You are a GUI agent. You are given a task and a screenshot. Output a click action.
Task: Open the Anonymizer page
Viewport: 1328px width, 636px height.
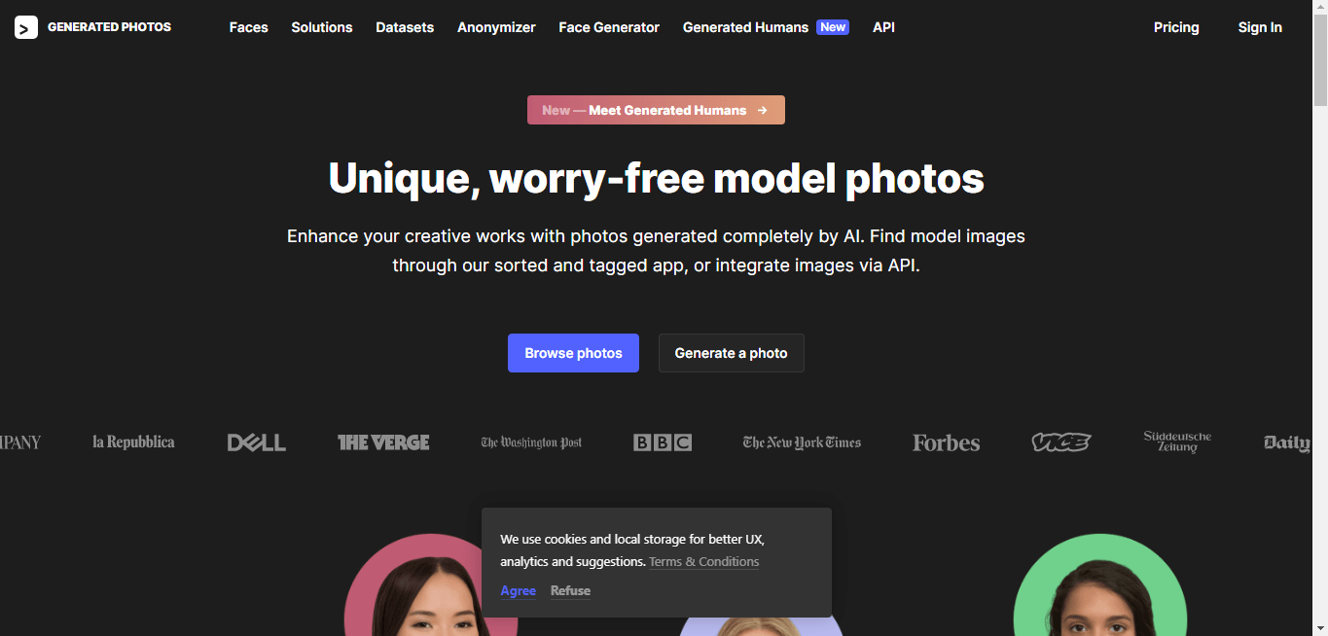point(496,27)
